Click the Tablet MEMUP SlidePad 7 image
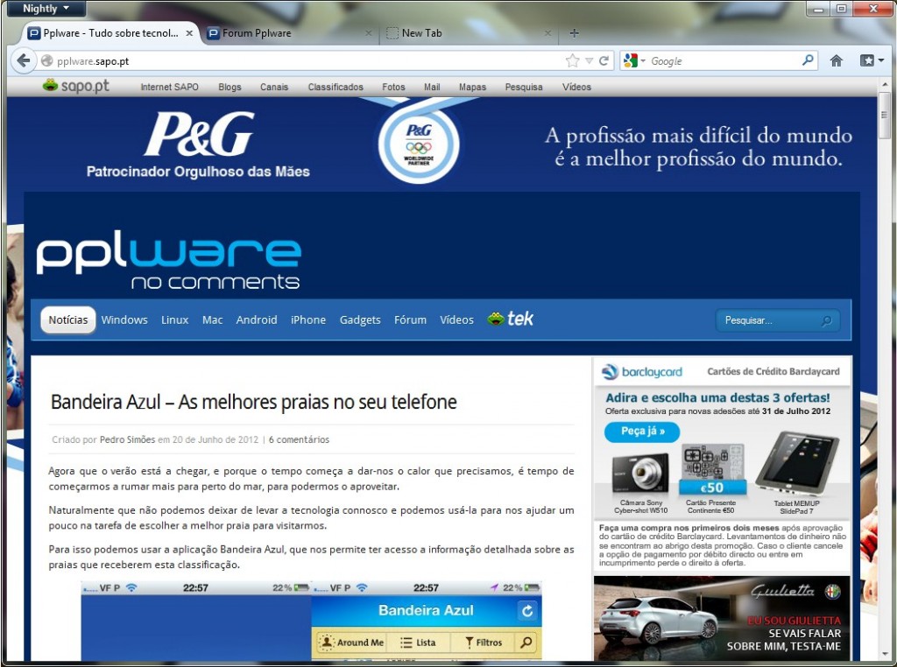 pos(796,464)
